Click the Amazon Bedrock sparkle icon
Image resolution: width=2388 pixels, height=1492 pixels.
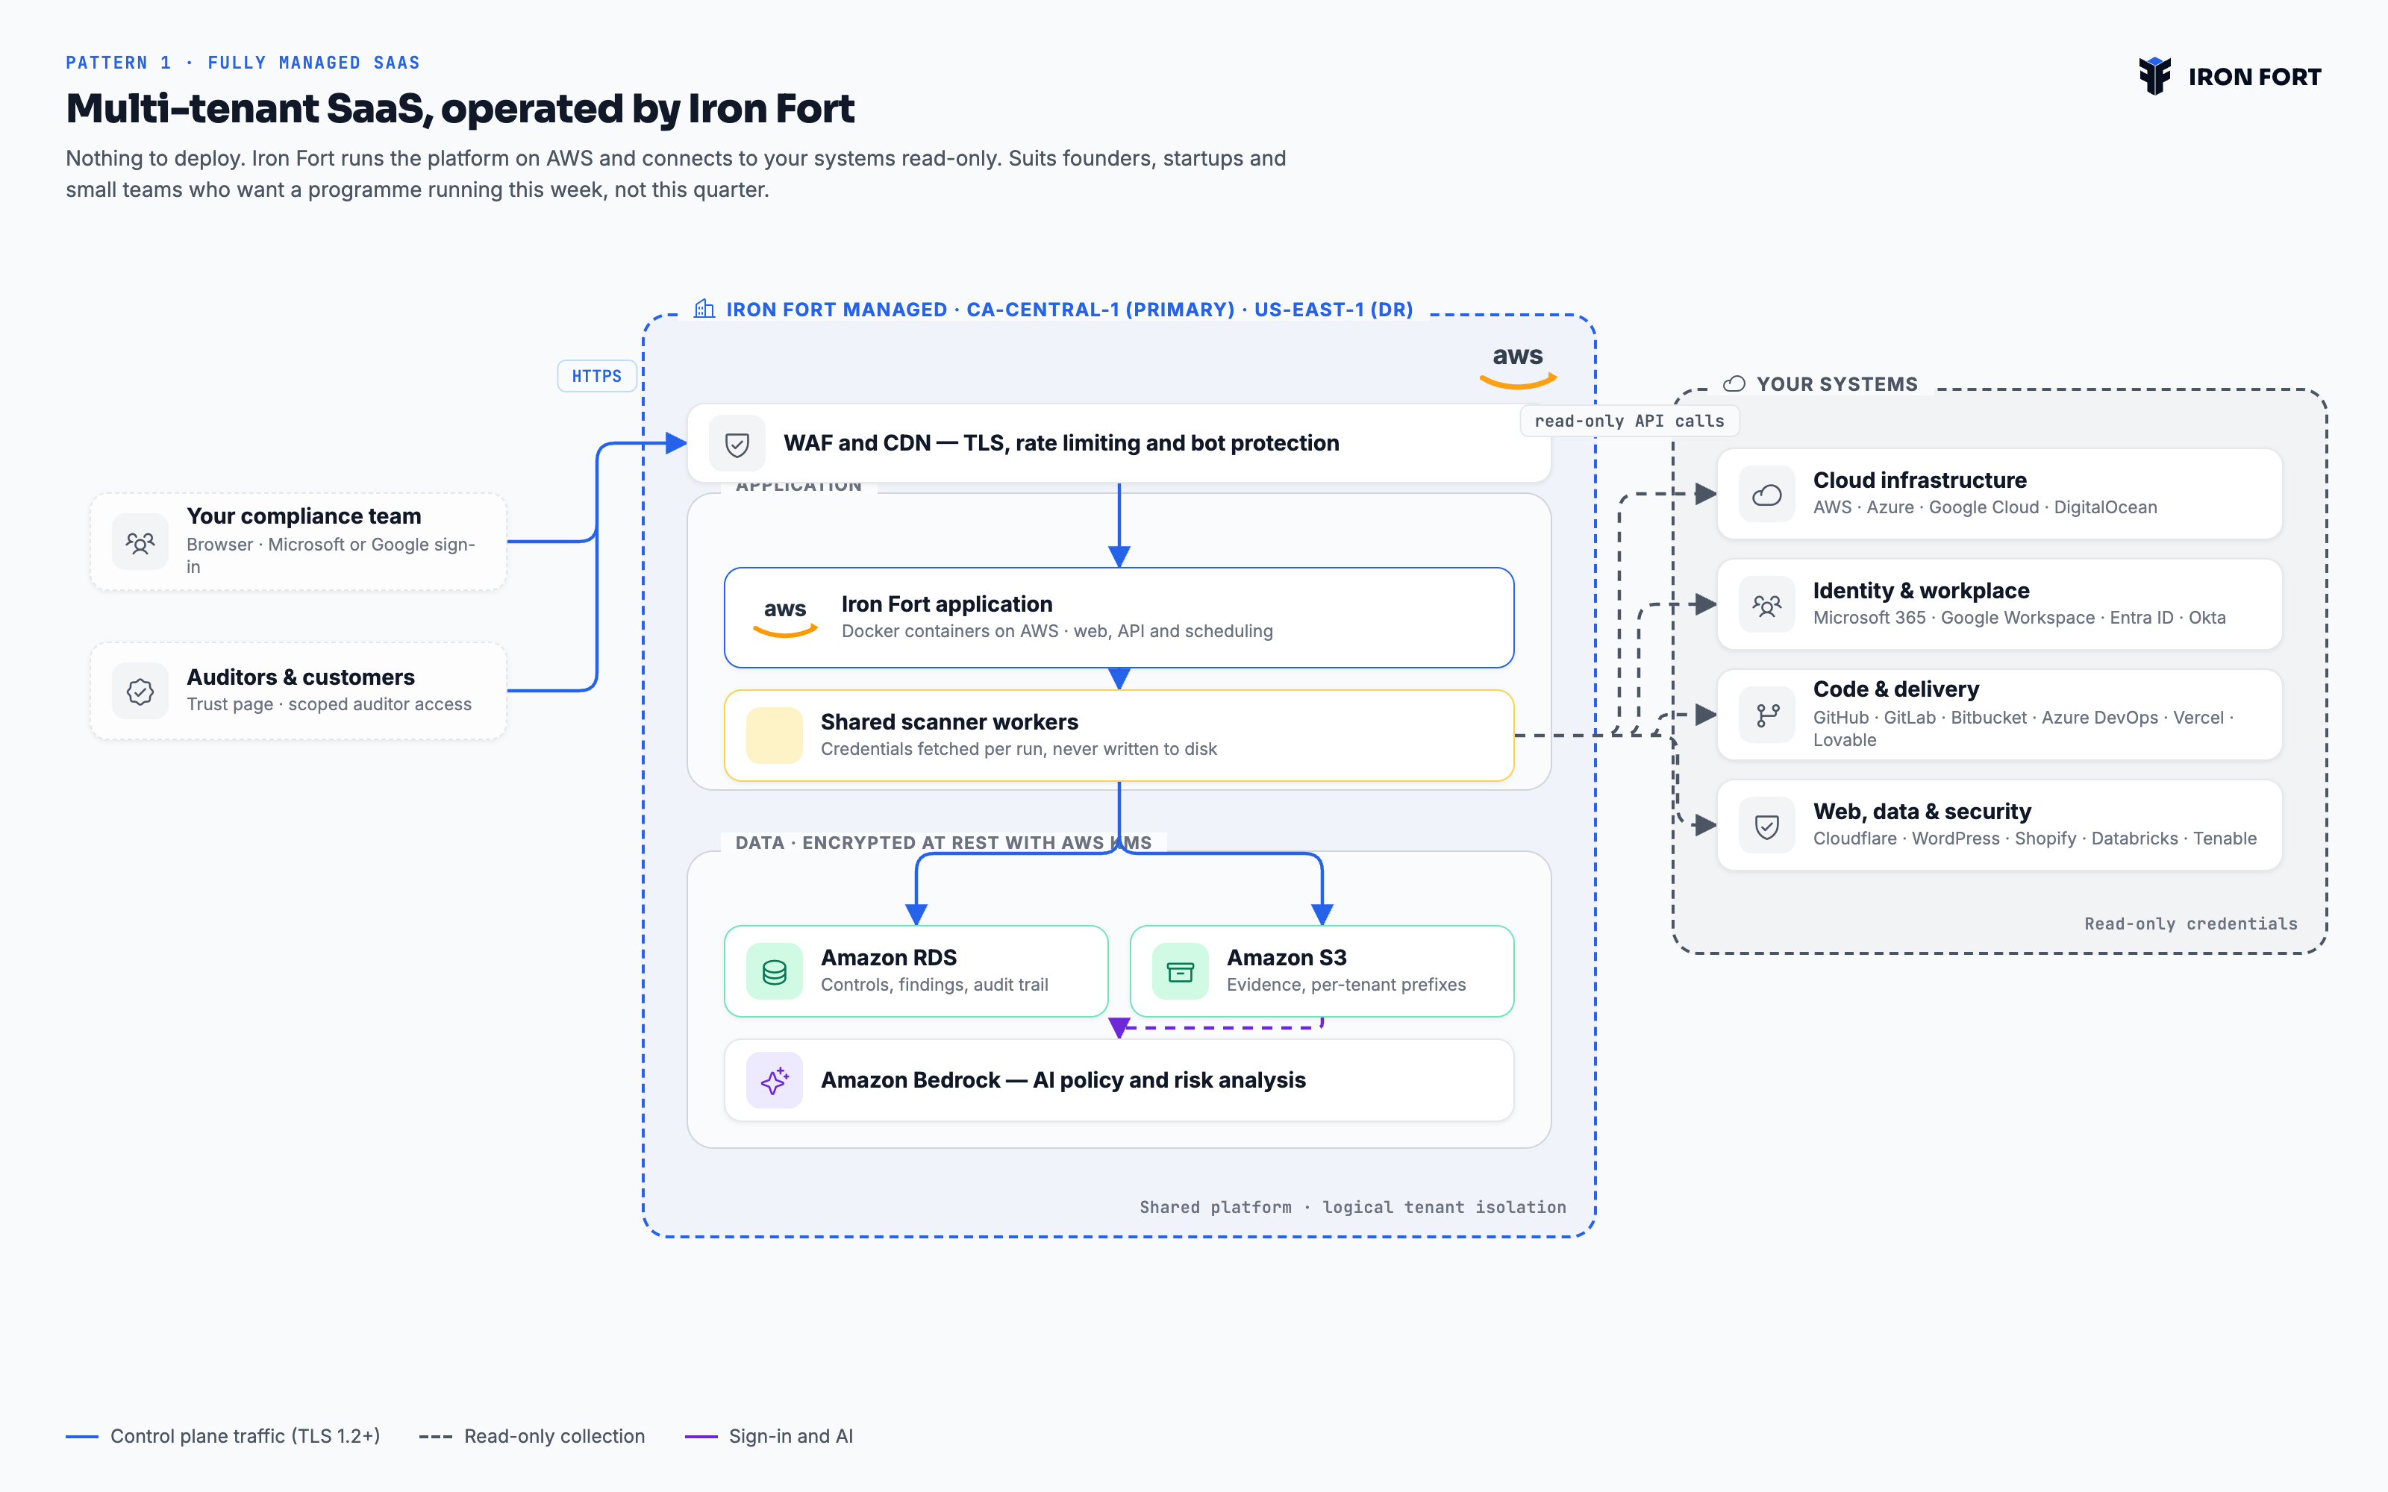click(775, 1080)
